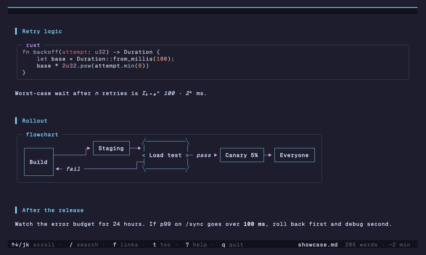
Task: Click the "↑↓/jk scroll" hint
Action: pos(33,245)
